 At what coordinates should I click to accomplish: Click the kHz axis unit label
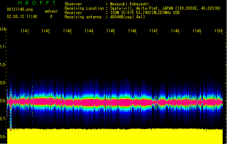pos(3,29)
